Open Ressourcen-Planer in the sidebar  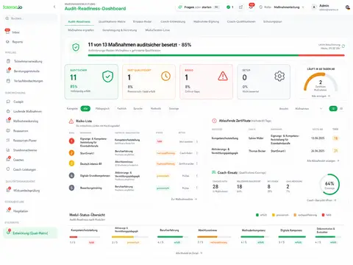(x=25, y=141)
